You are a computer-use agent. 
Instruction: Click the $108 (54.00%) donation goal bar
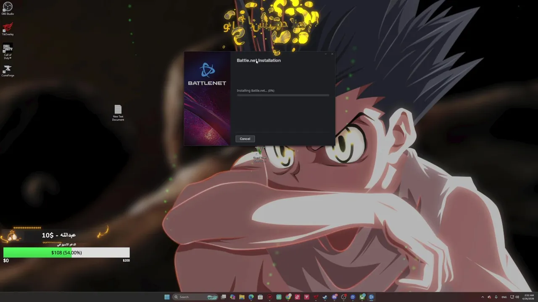coord(66,253)
